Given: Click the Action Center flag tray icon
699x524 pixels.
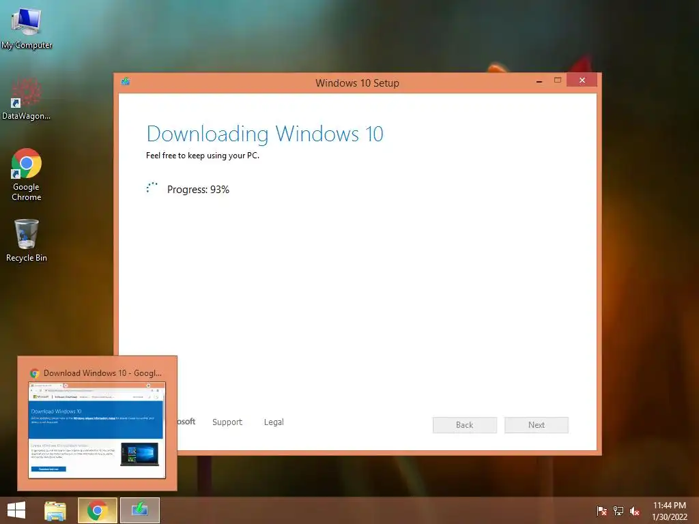Looking at the screenshot, I should 601,510.
